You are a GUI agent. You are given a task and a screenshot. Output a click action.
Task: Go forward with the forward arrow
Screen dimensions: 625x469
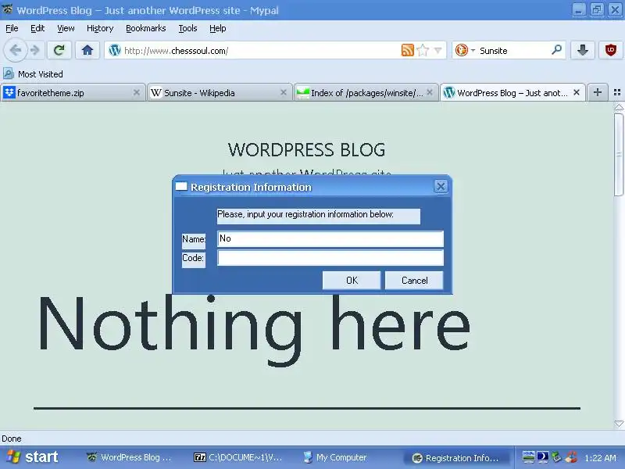[x=35, y=50]
